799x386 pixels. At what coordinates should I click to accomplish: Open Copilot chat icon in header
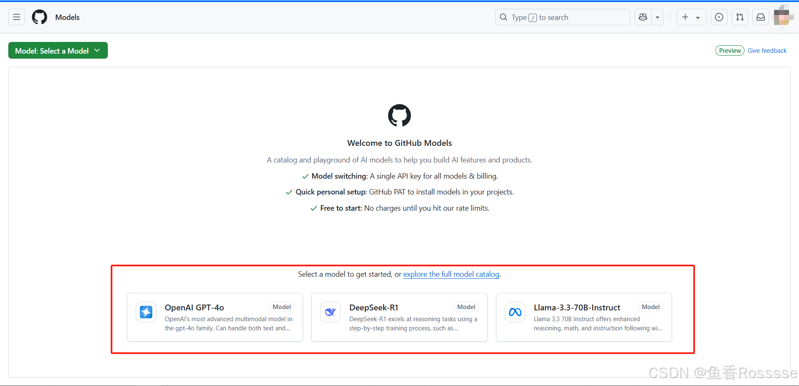[x=643, y=17]
